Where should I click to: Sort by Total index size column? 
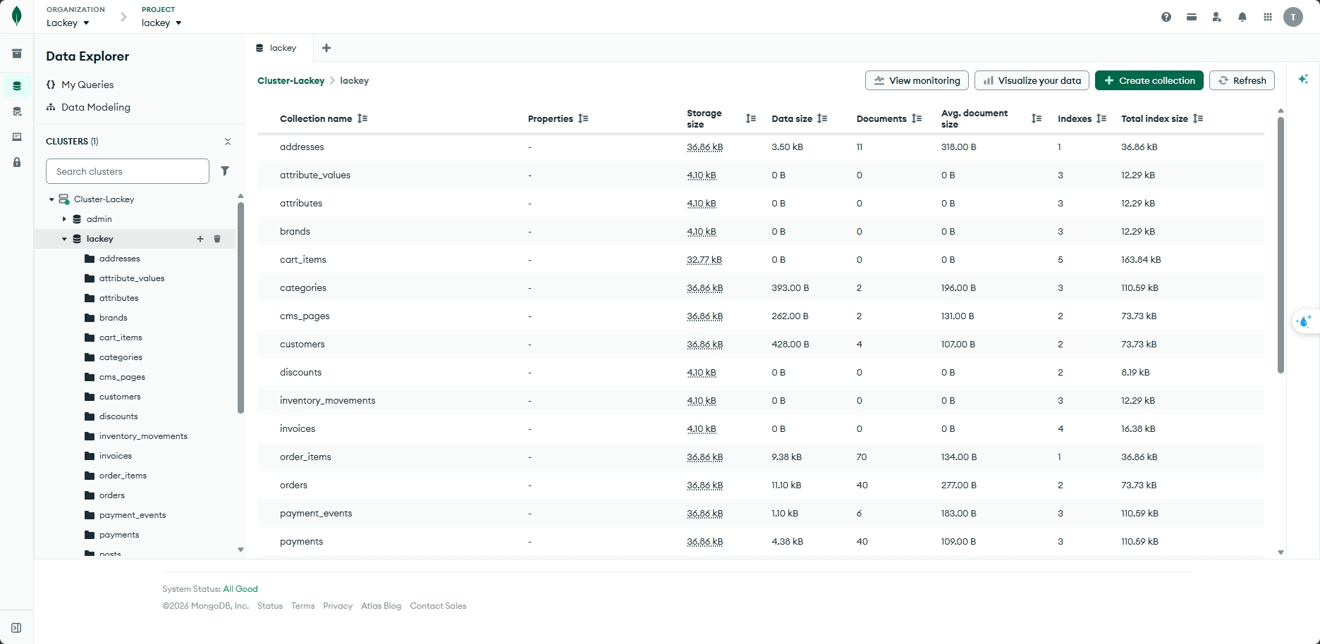pos(1198,118)
